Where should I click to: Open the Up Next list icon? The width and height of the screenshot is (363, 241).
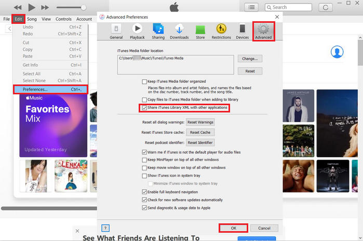(251, 7)
